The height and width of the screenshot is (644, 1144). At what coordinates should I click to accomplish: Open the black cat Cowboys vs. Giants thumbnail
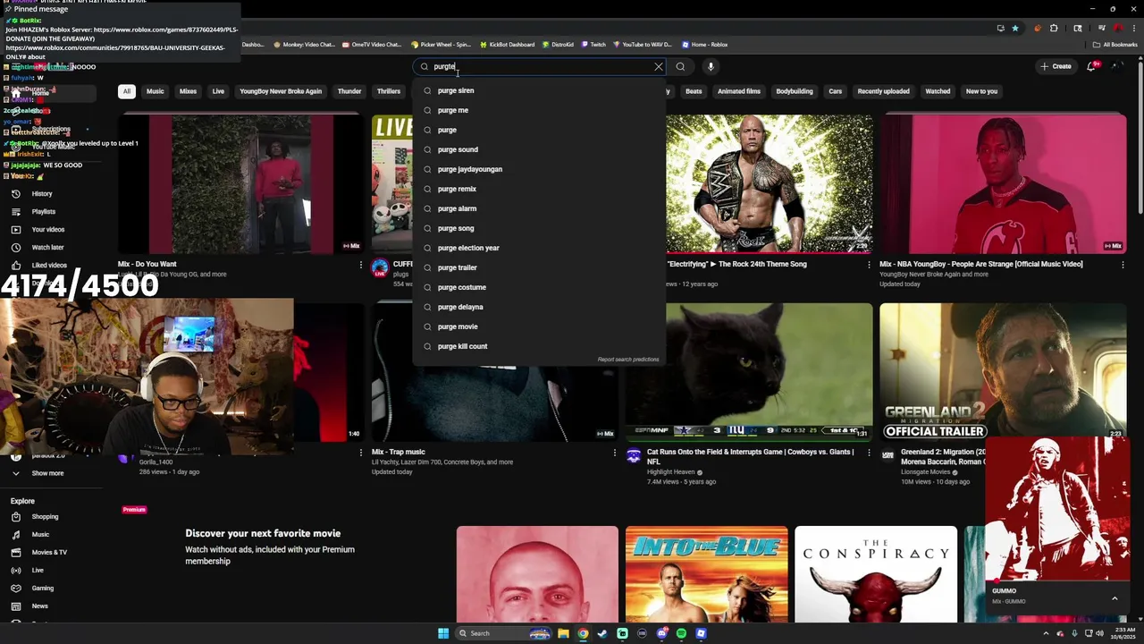749,371
